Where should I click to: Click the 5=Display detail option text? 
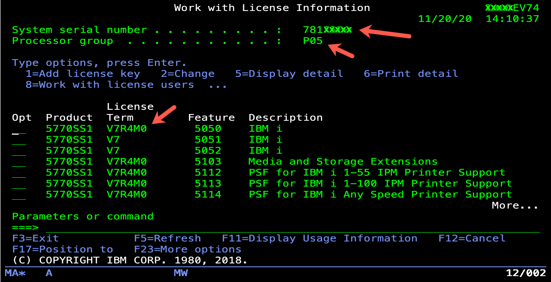[289, 74]
